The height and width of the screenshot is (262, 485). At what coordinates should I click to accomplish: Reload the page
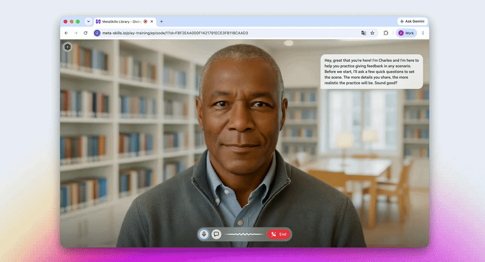(x=85, y=33)
